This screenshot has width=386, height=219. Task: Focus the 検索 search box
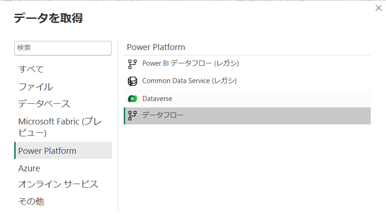click(63, 48)
